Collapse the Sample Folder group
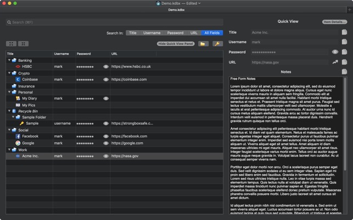Viewport: 353px width, 220px height. tap(13, 117)
